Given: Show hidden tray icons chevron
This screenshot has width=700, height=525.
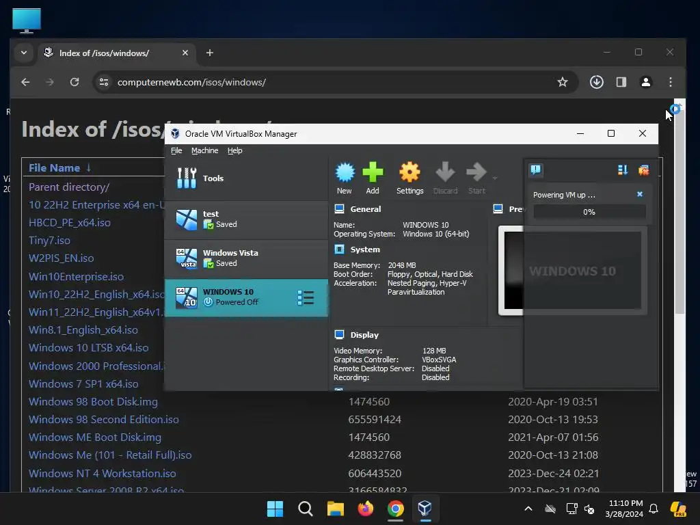Looking at the screenshot, I should coord(528,509).
